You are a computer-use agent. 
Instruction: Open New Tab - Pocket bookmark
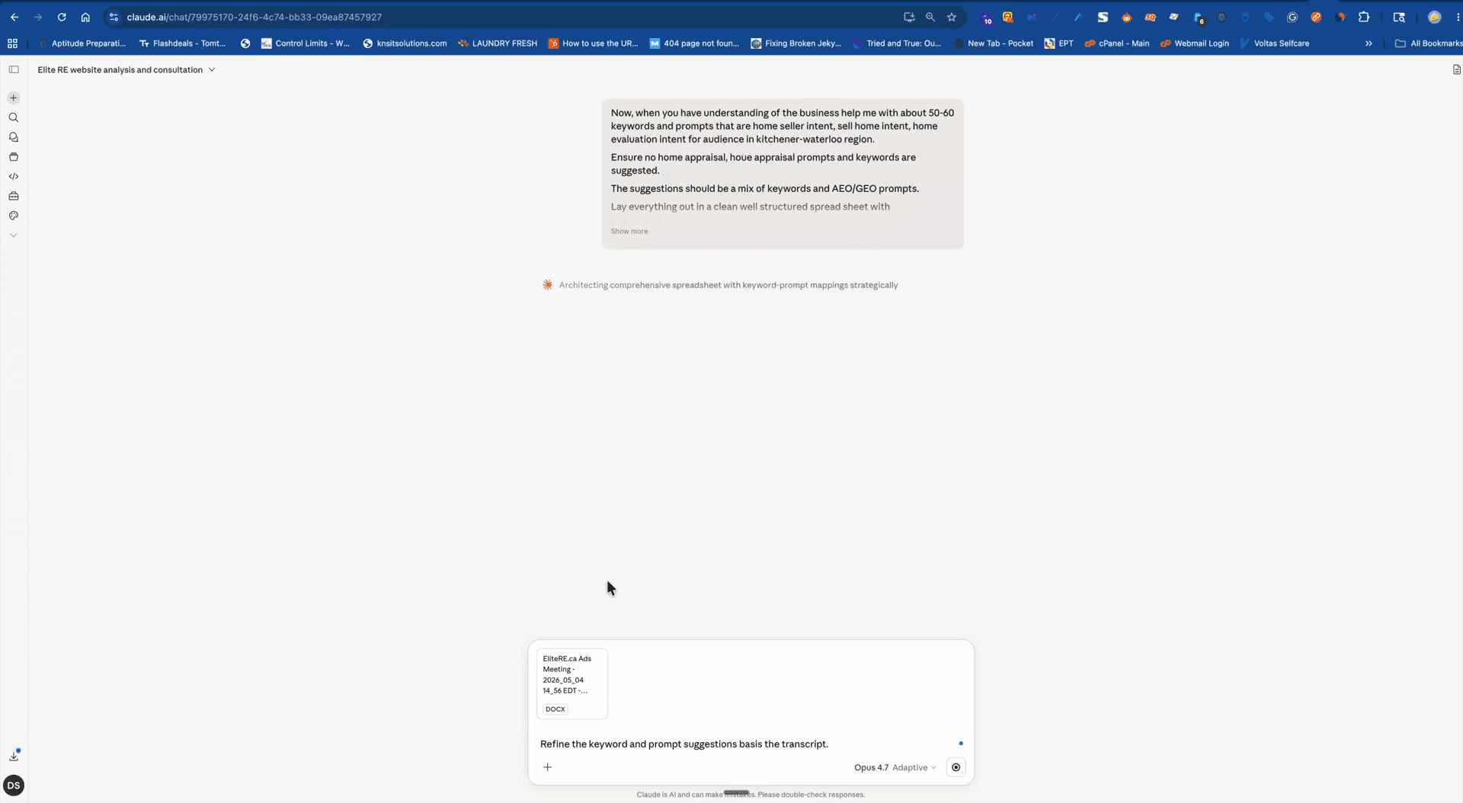tap(994, 43)
